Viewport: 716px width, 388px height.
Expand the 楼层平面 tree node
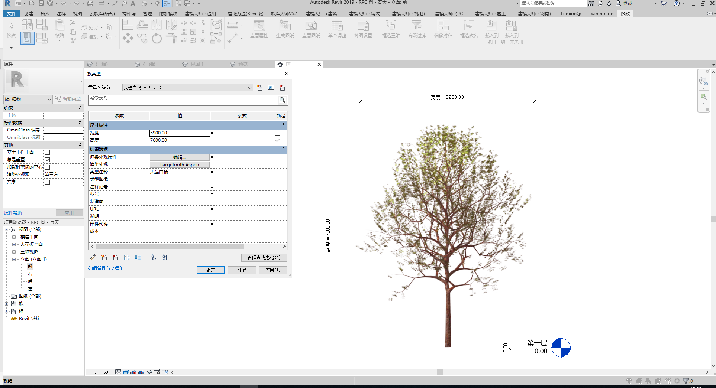[x=14, y=237]
